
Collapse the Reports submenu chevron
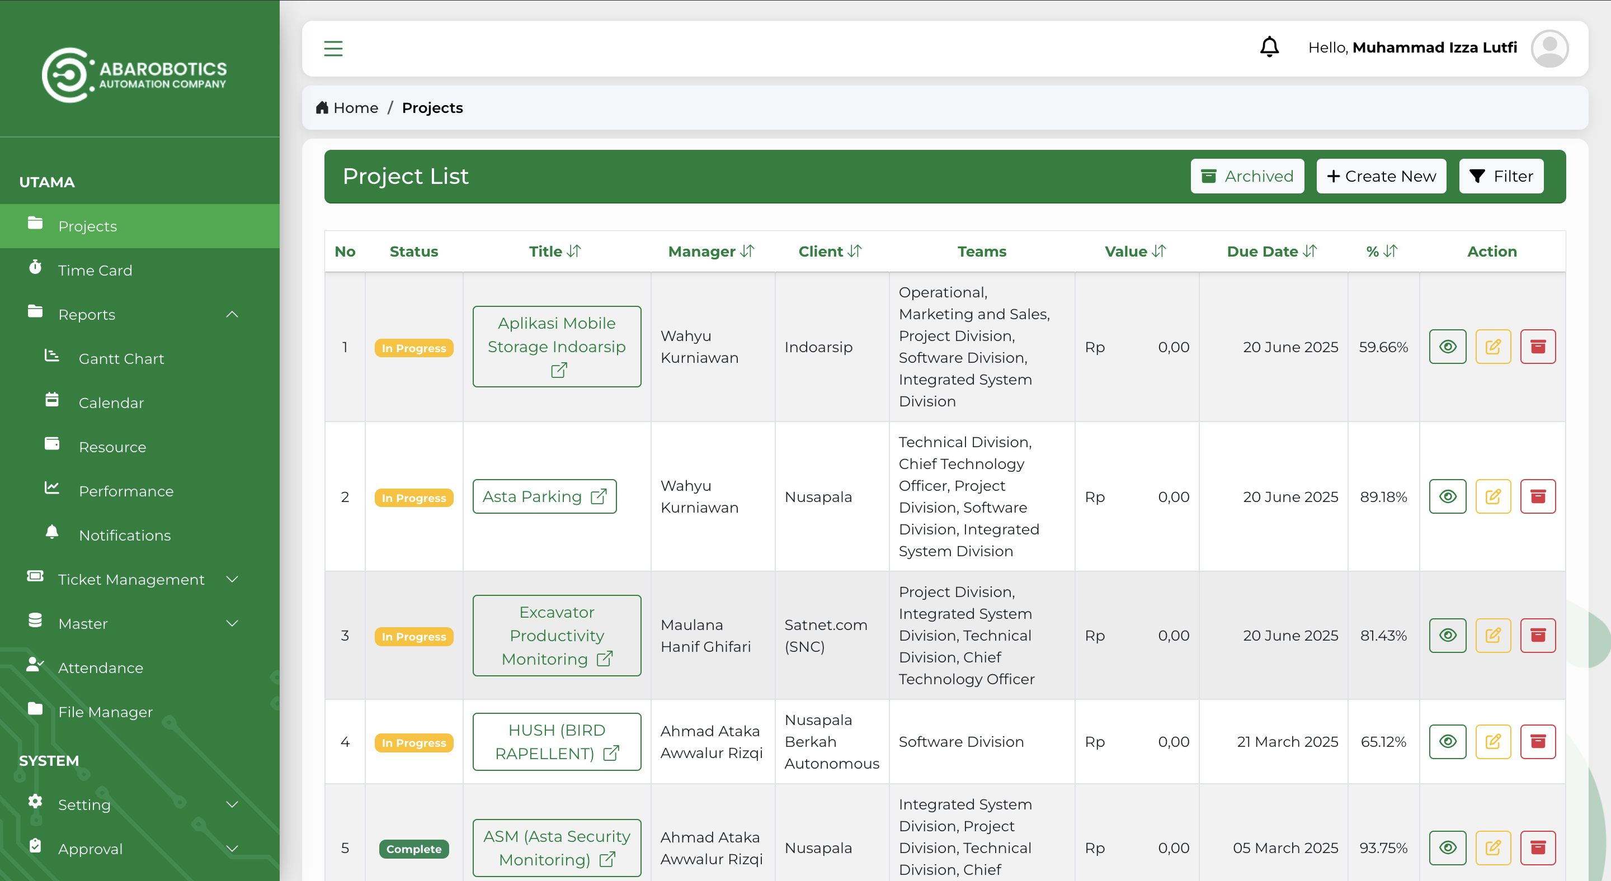point(232,314)
